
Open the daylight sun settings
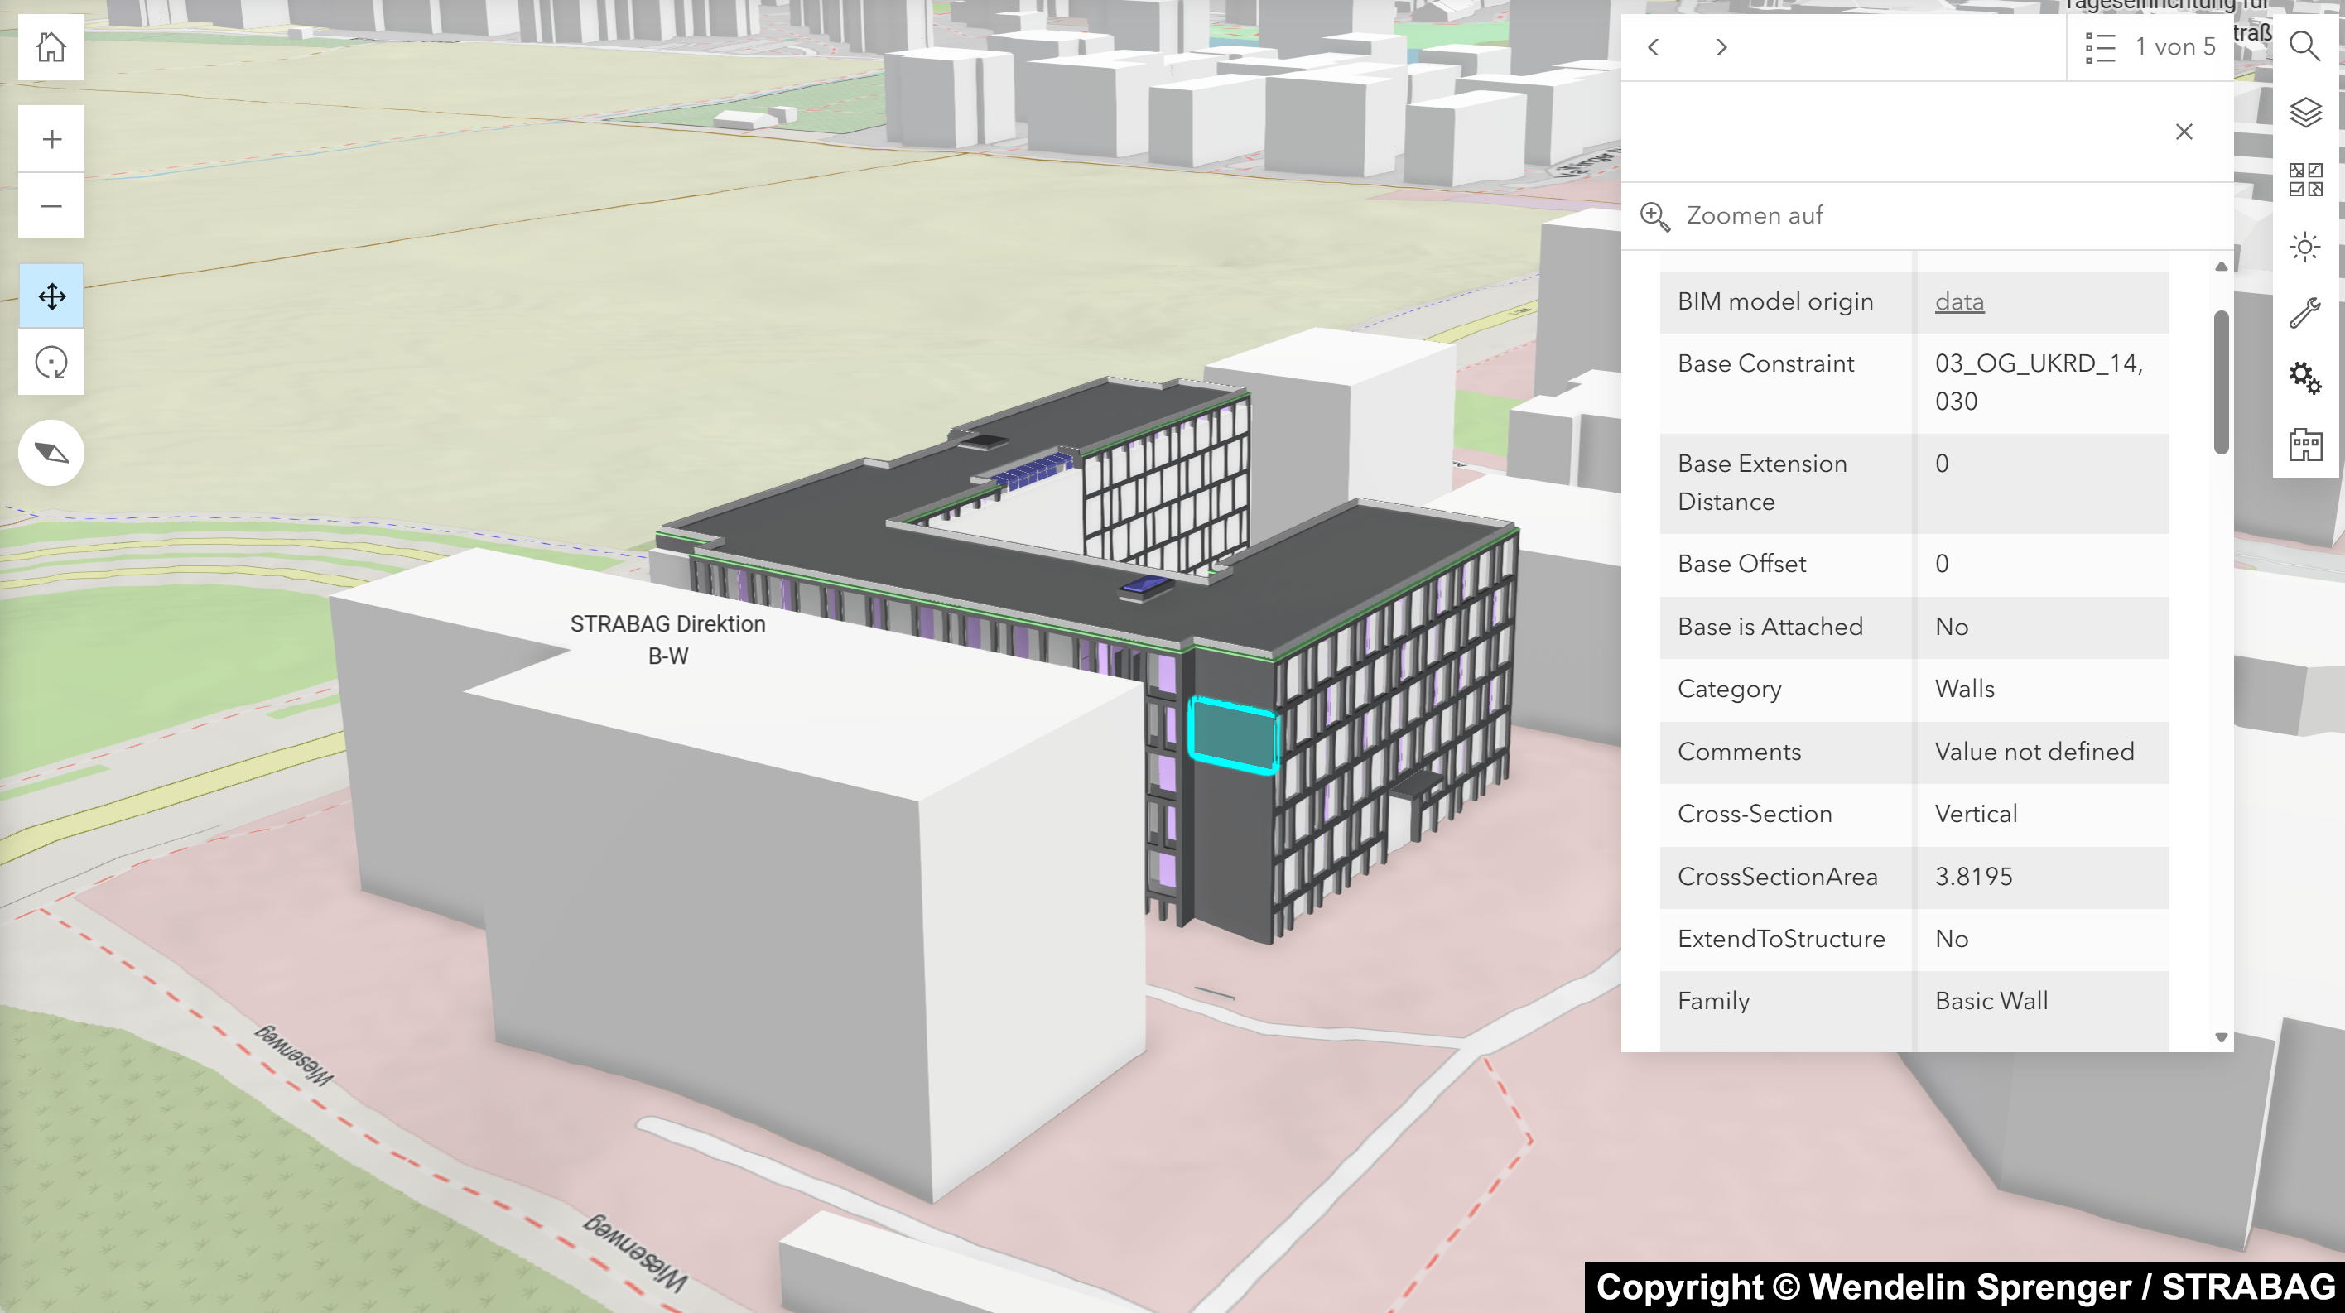coord(2305,247)
